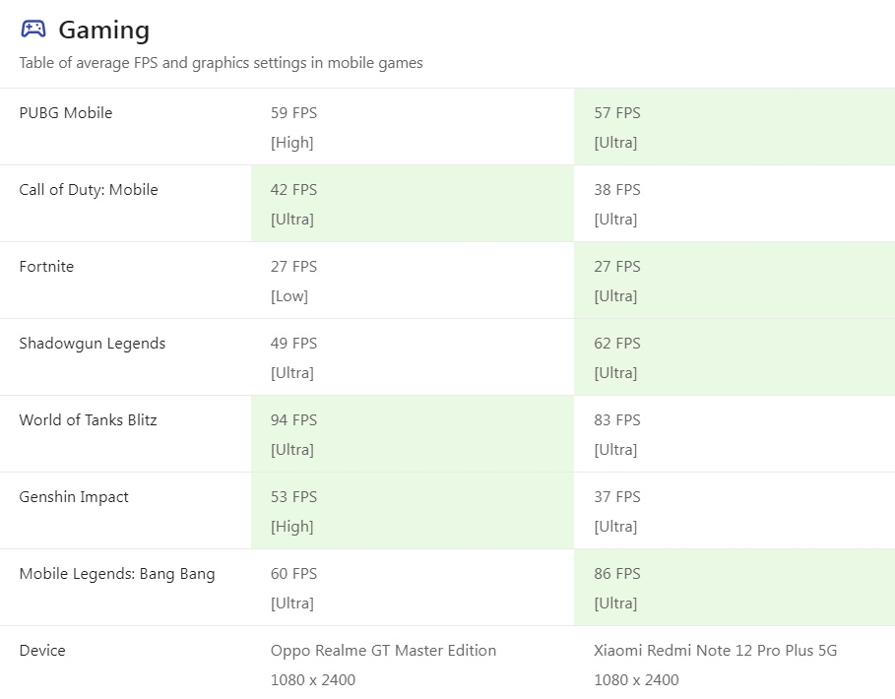Click the 53 FPS Genshin Impact cell
Screen dimensions: 895x699
(293, 497)
